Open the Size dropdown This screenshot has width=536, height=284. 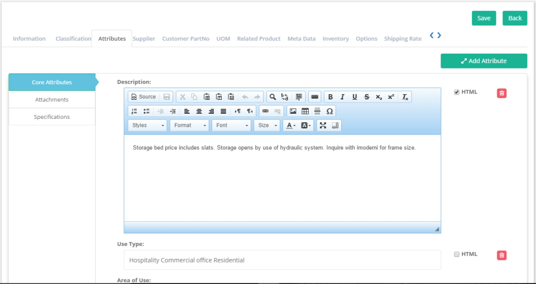[x=267, y=126]
